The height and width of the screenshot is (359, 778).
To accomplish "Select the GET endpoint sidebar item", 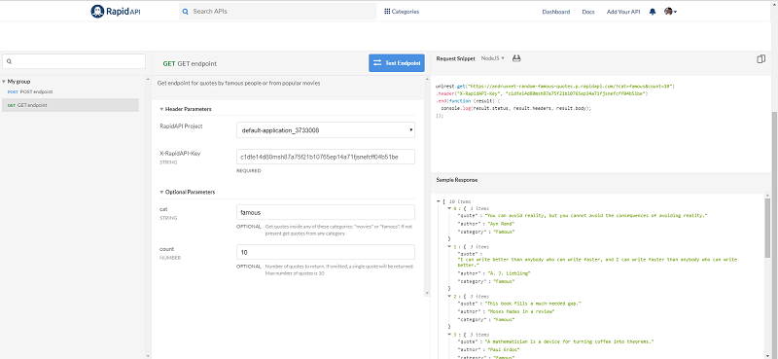I will tap(70, 105).
